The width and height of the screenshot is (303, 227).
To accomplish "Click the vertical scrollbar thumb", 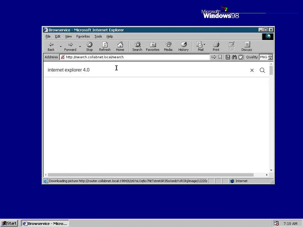I will [271, 70].
